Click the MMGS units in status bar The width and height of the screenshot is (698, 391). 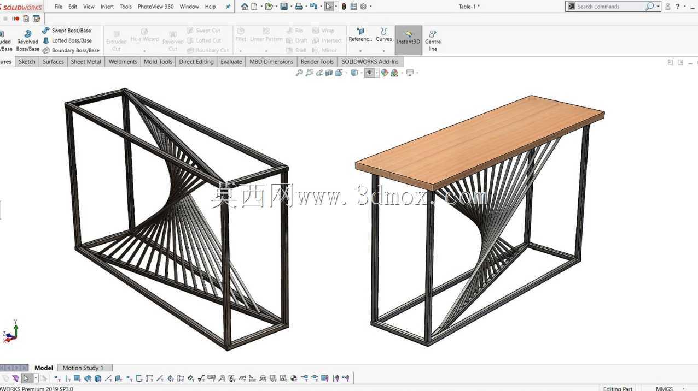(664, 388)
